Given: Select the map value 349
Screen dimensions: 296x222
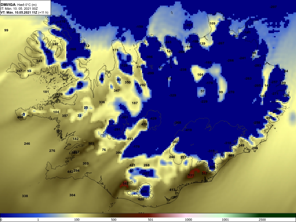Looking at the screenshot, I should (x=241, y=145).
